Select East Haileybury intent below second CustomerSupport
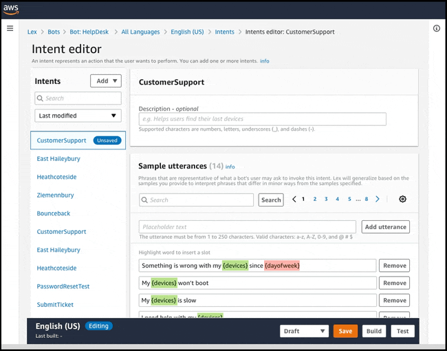 click(58, 250)
